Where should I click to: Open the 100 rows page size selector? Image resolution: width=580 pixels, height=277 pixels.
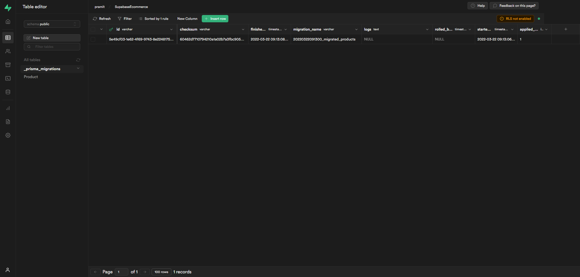tap(161, 272)
